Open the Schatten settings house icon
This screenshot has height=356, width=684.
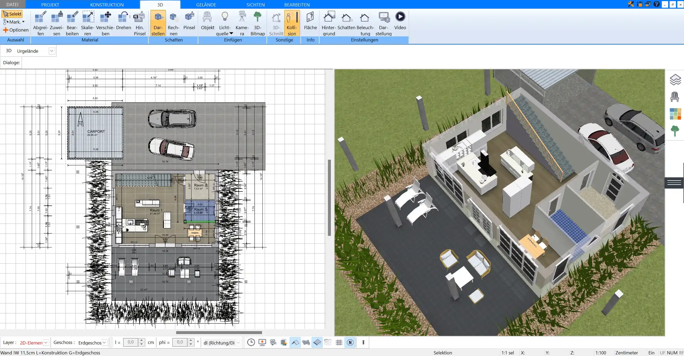tap(346, 21)
